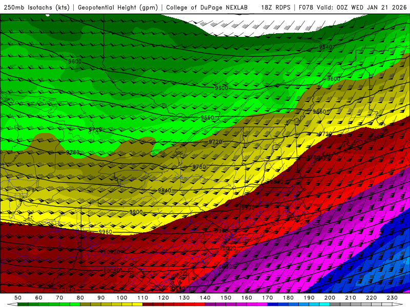Pick the 190 label on the color bar
This screenshot has width=410, height=307.
(x=309, y=298)
